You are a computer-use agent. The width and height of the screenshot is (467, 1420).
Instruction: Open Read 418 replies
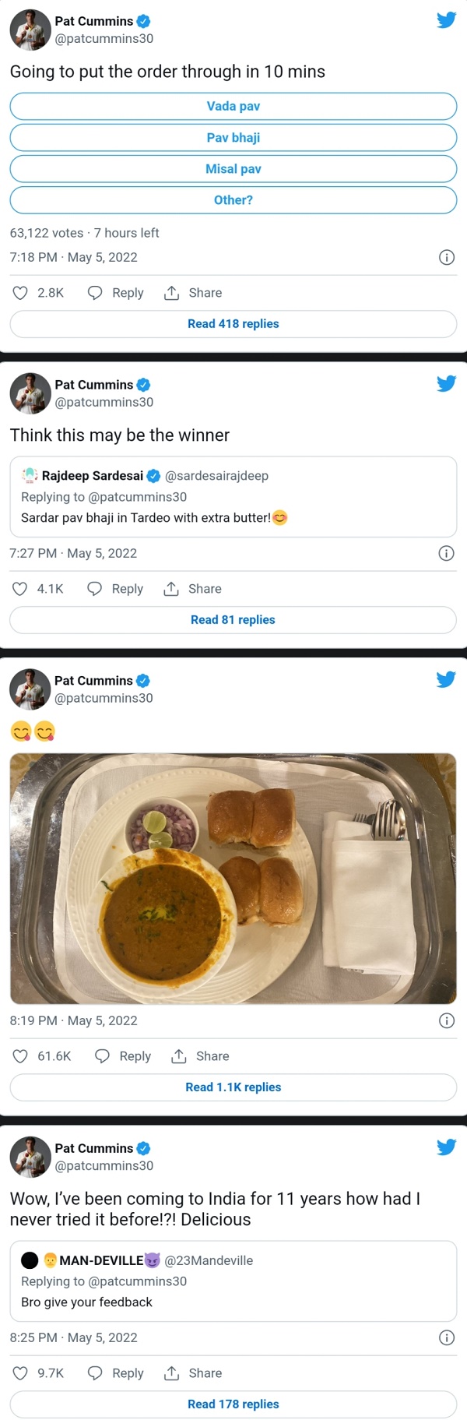coord(233,323)
